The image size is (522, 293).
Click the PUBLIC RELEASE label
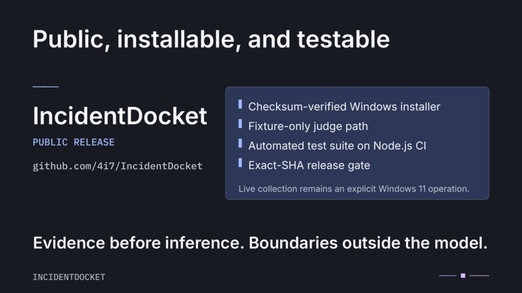coord(74,142)
